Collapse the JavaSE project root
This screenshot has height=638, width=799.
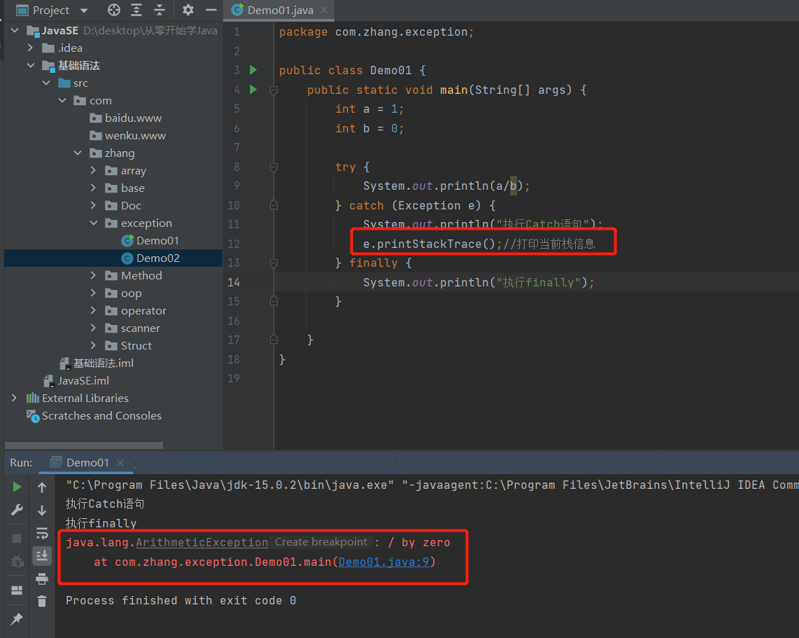[15, 31]
